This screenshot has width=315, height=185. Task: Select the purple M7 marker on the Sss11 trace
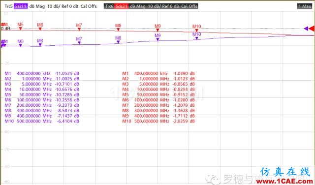79,43
